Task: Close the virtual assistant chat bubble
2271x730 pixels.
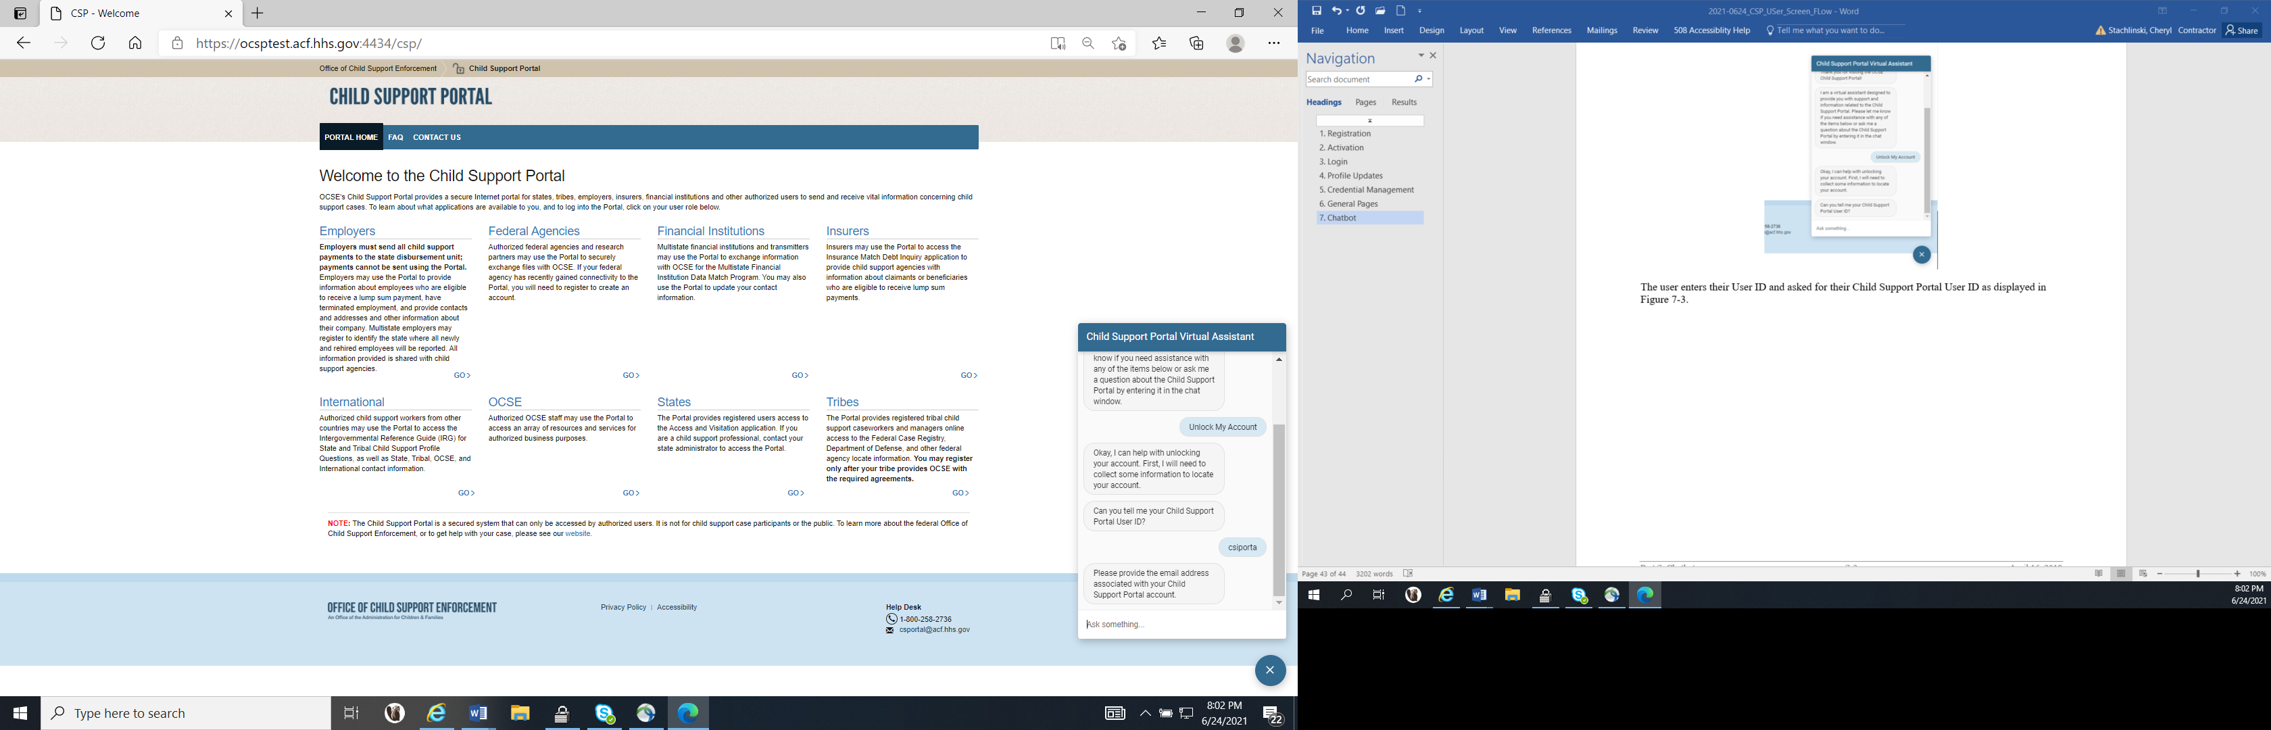Action: tap(1269, 670)
